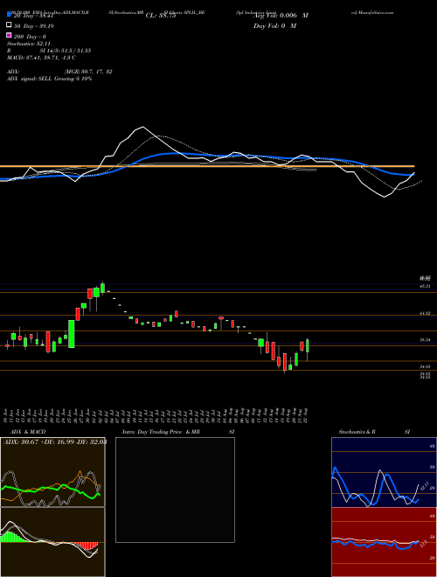Click the red RSI chart panel
The width and height of the screenshot is (437, 577).
384,542
